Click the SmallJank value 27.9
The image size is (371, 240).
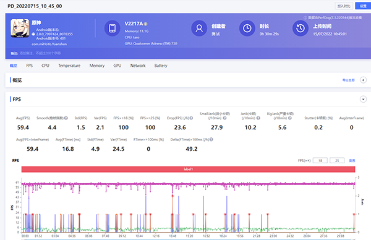click(x=217, y=127)
